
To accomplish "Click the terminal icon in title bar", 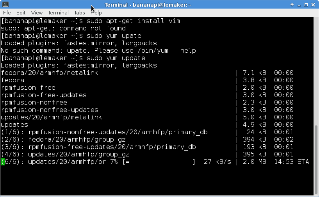I will point(5,4).
